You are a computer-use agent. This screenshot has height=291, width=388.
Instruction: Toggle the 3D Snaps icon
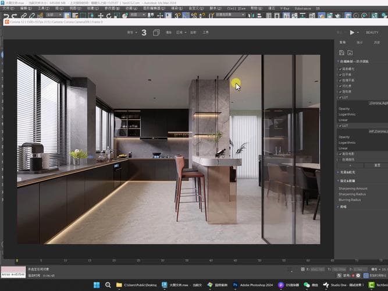pyautogui.click(x=177, y=16)
